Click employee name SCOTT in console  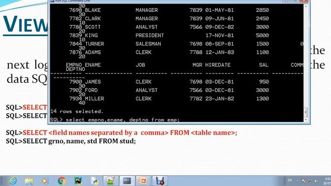[93, 27]
